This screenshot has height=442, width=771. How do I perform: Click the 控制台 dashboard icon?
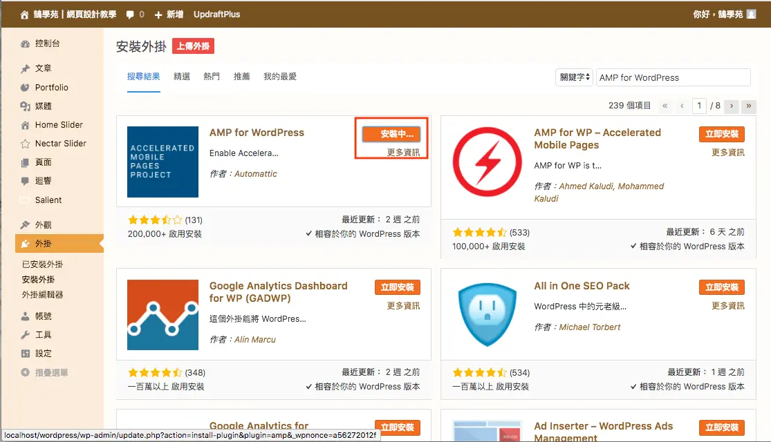(25, 44)
